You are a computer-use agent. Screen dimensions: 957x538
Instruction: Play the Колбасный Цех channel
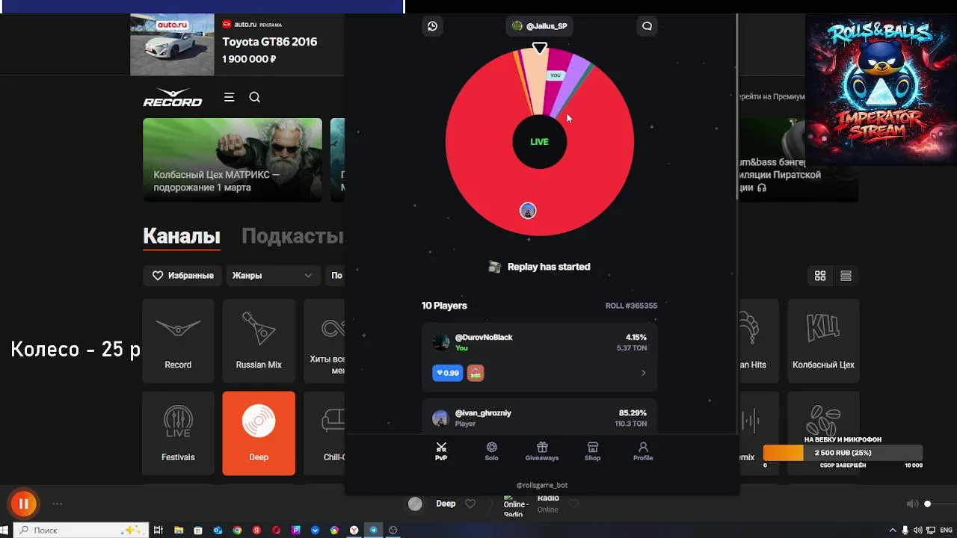(x=823, y=341)
